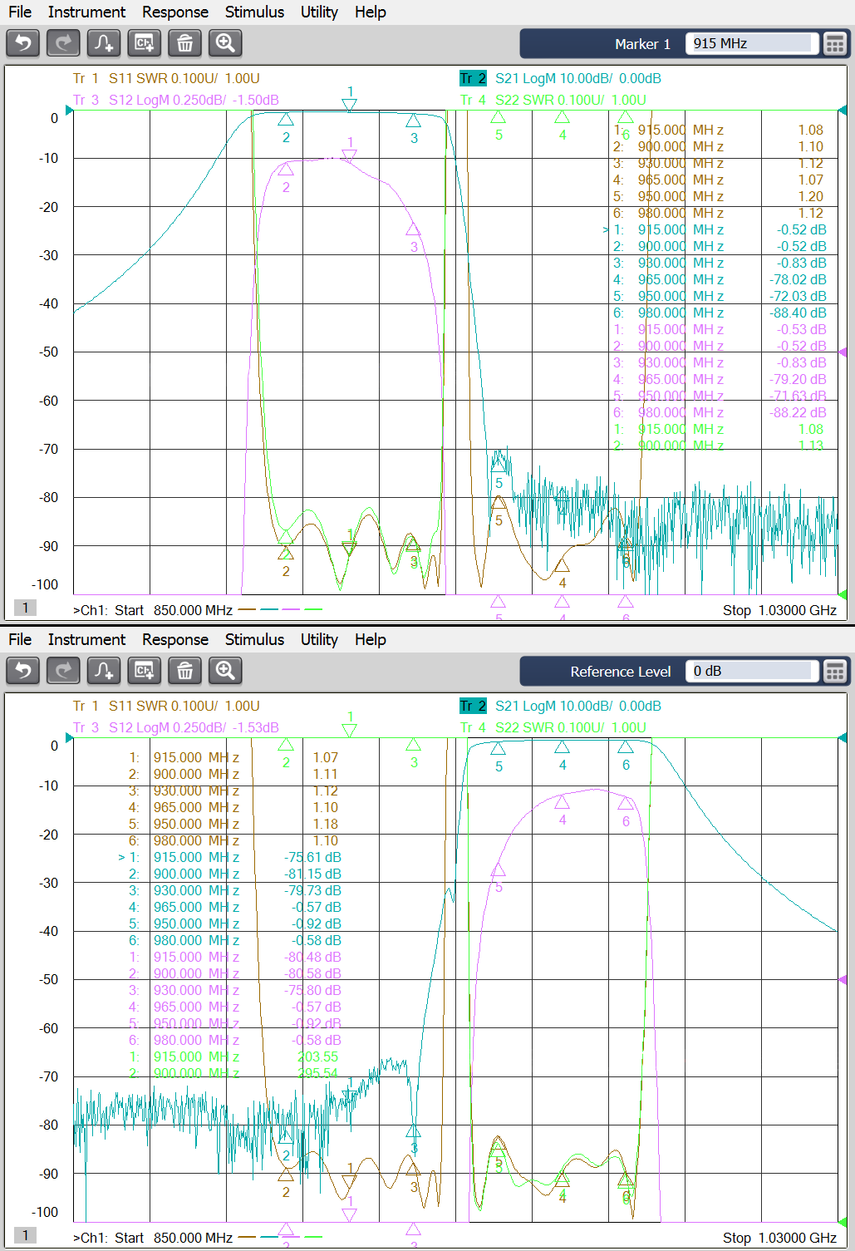Click trash delete icon in bottom window
Image resolution: width=855 pixels, height=1251 pixels.
(184, 671)
